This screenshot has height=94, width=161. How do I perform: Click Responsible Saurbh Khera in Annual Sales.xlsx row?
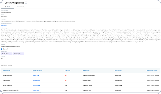coord(118,85)
